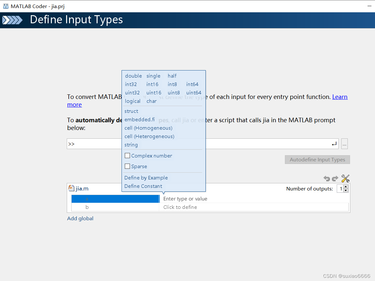Screen dimensions: 375x281
Task: Click the undo arrow icon
Action: [326, 178]
